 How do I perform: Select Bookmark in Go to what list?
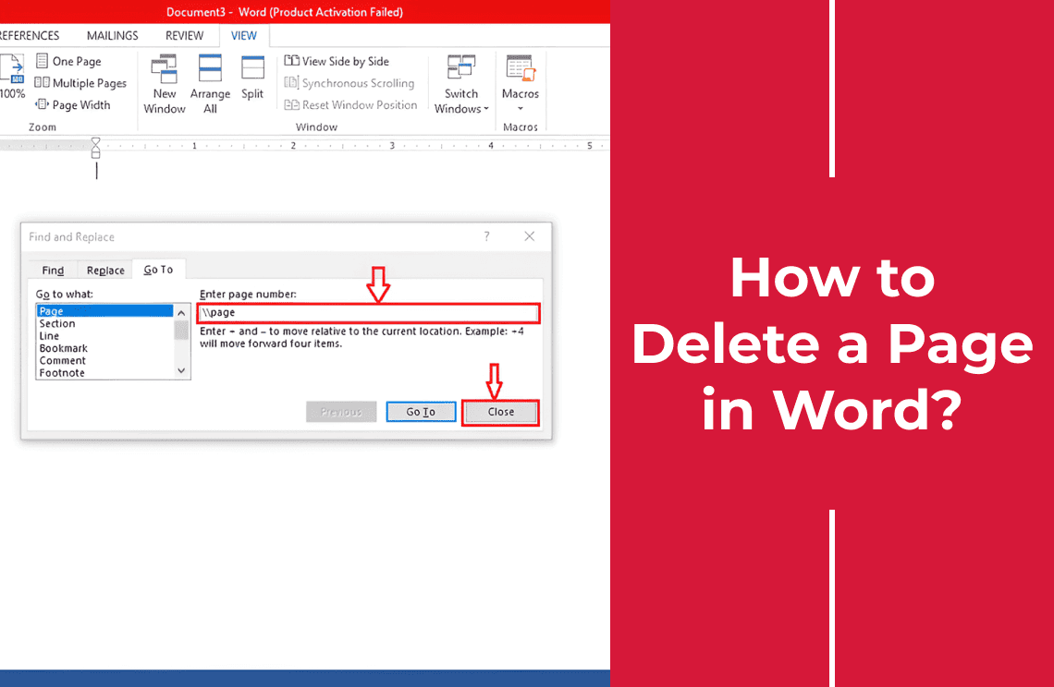click(64, 348)
